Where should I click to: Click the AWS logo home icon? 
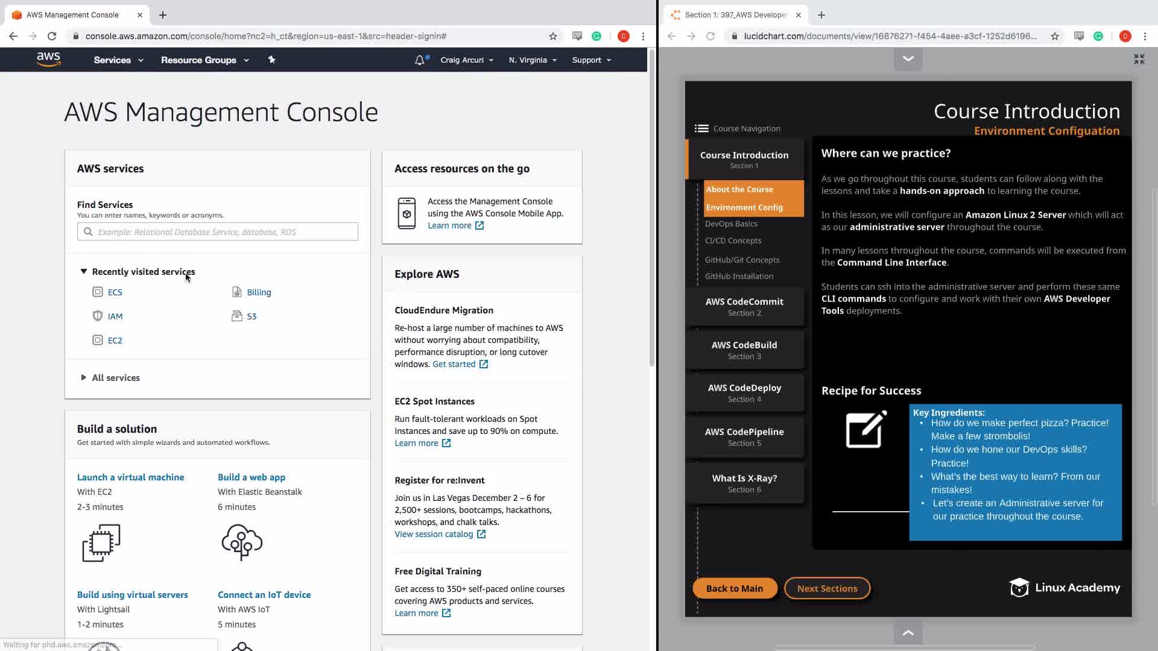coord(48,59)
